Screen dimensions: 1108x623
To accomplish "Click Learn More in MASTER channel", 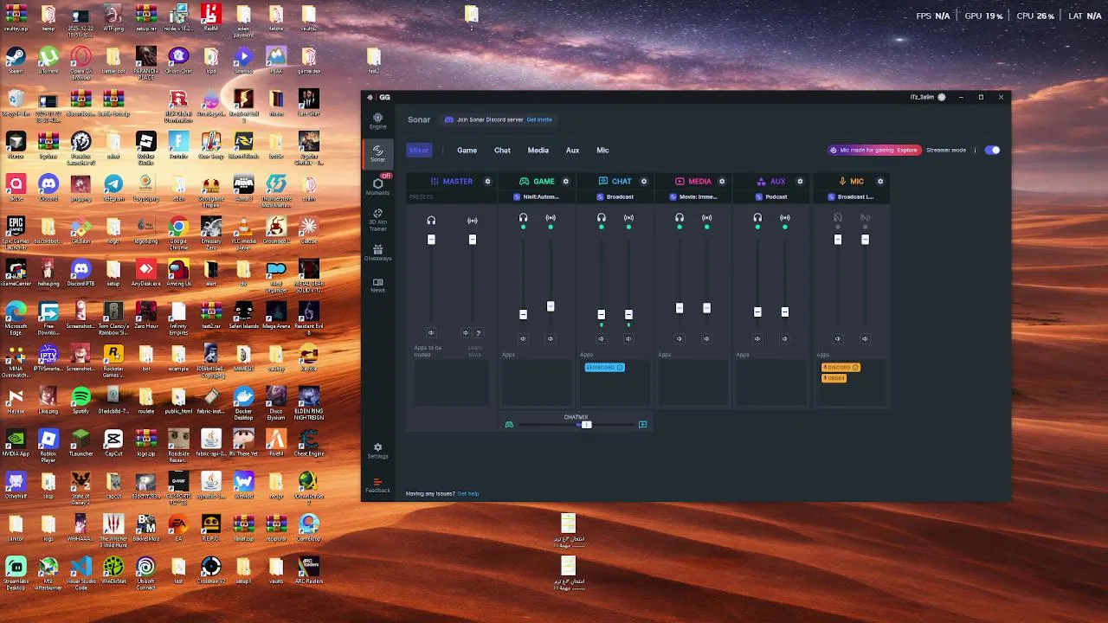I will (475, 351).
